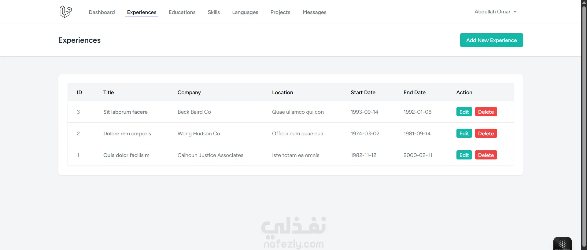The height and width of the screenshot is (250, 587).
Task: Open the Blackbox widget icon at bottom corner
Action: 562,244
